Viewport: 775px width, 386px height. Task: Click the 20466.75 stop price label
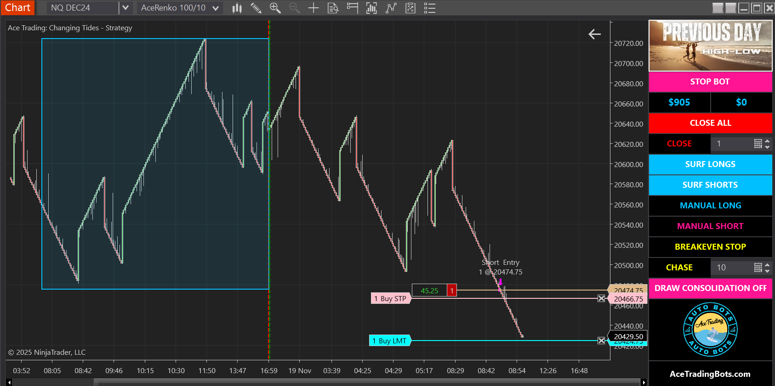tap(628, 299)
